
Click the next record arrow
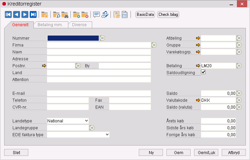click(25, 14)
